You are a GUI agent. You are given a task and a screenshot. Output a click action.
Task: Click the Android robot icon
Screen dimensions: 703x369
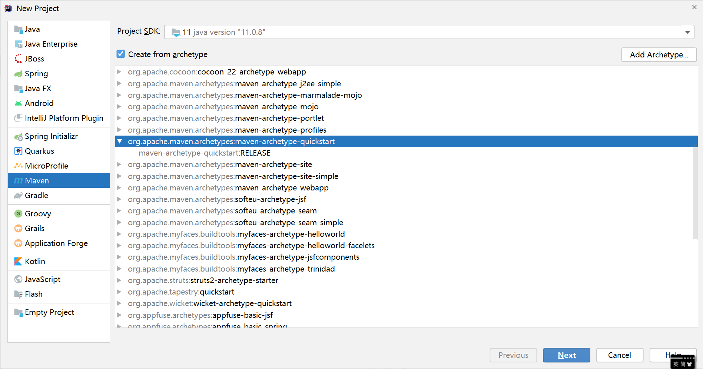tap(18, 103)
